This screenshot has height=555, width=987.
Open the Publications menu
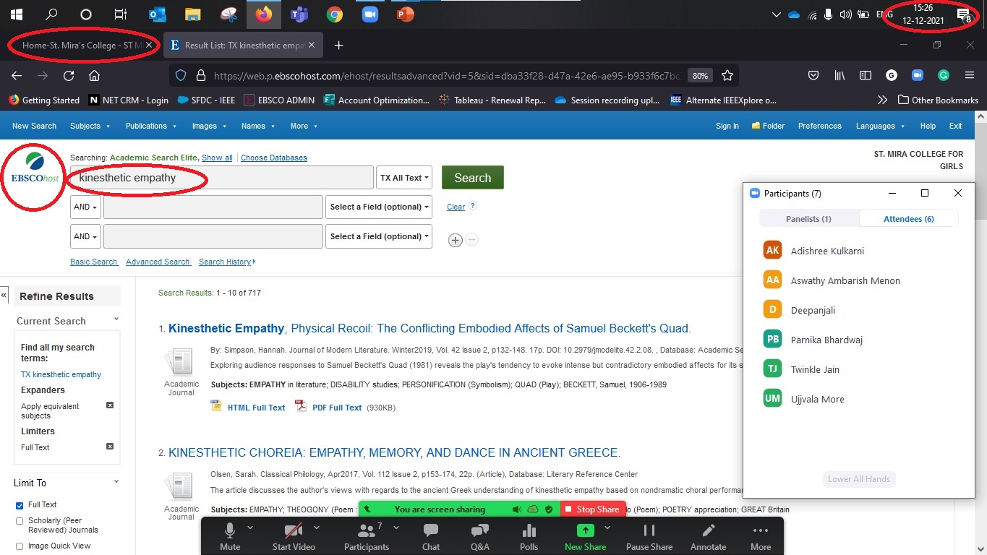[x=150, y=126]
